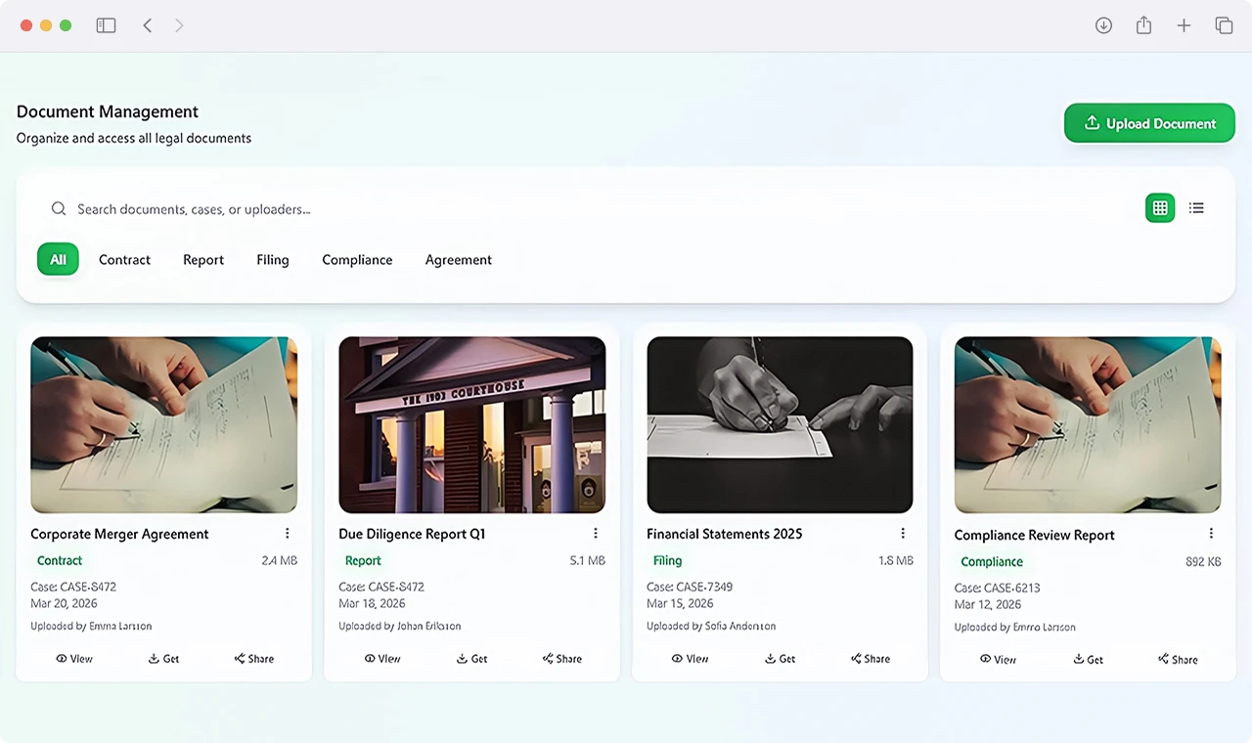
Task: Switch to grid view layout
Action: pos(1160,207)
